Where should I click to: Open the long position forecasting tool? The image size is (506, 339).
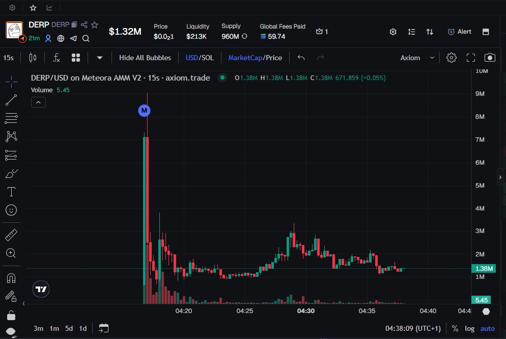(11, 155)
